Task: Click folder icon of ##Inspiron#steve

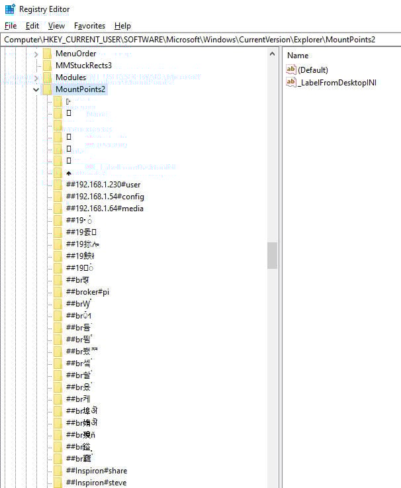Action: pos(58,483)
